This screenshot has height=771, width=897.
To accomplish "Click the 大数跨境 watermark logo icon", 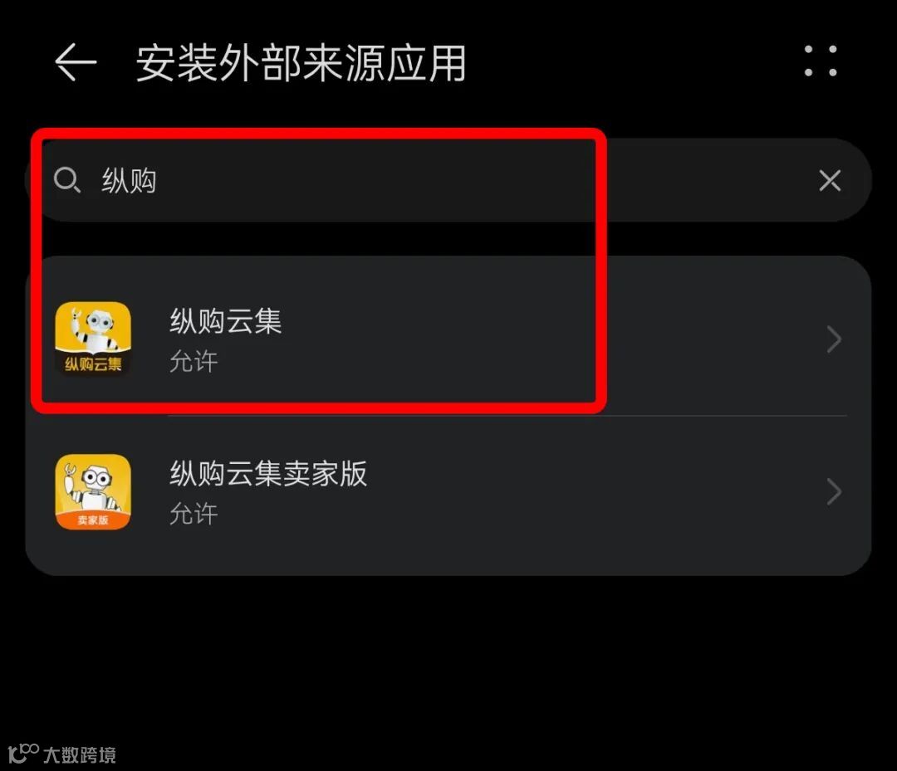I will (x=23, y=753).
